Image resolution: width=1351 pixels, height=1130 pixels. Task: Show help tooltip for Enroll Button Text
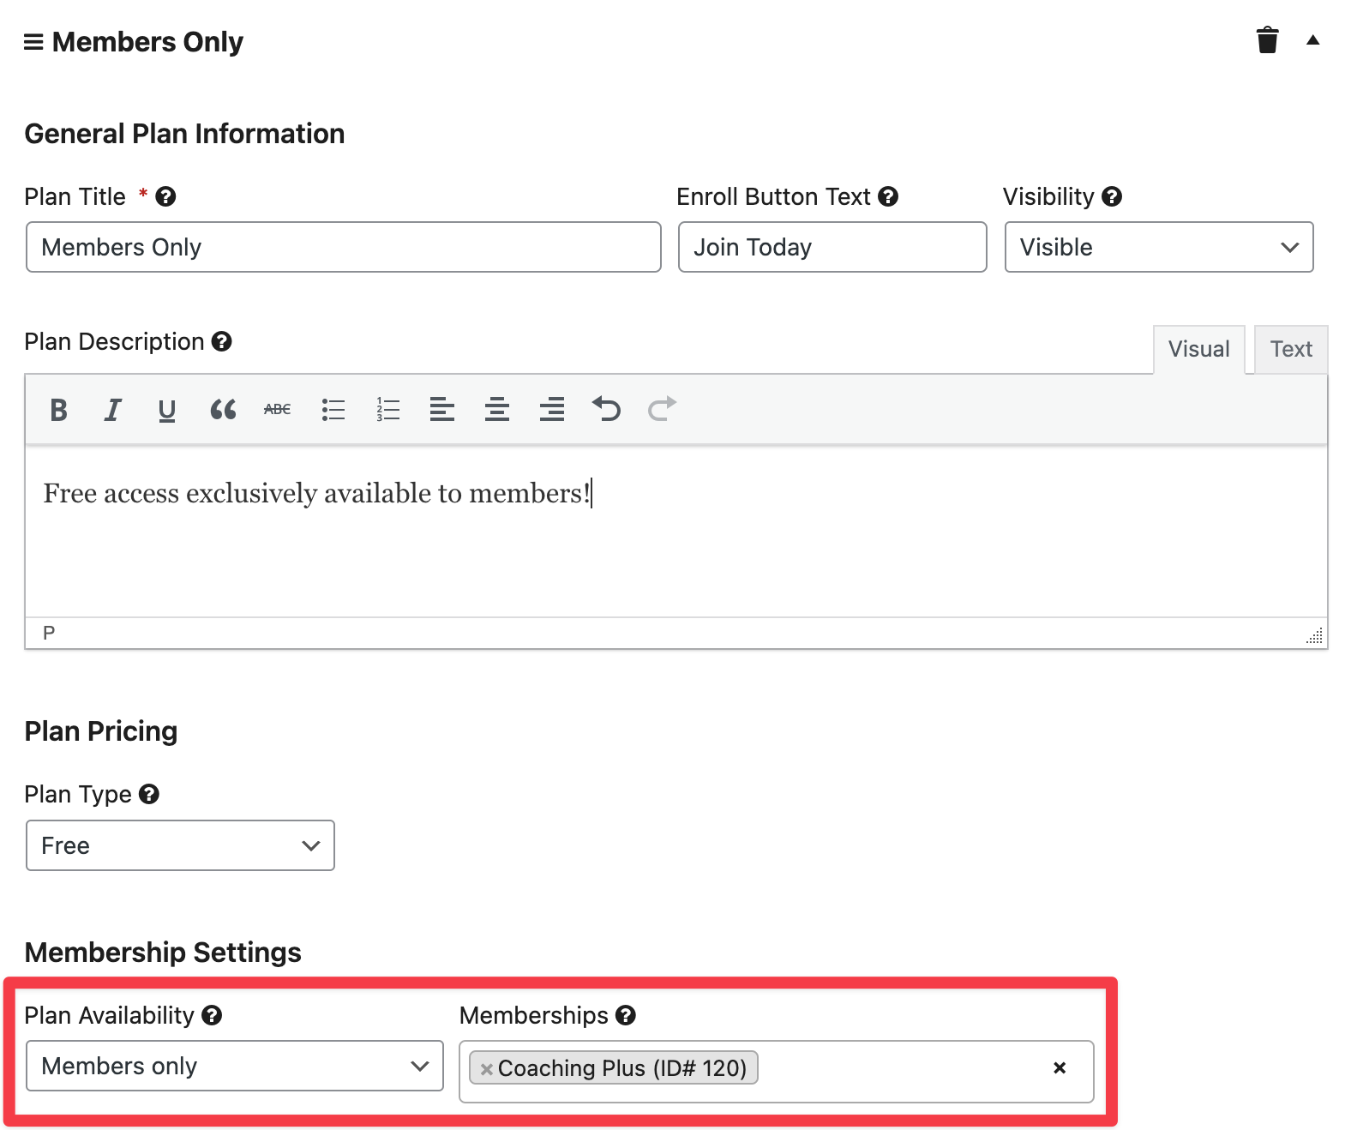(x=888, y=196)
